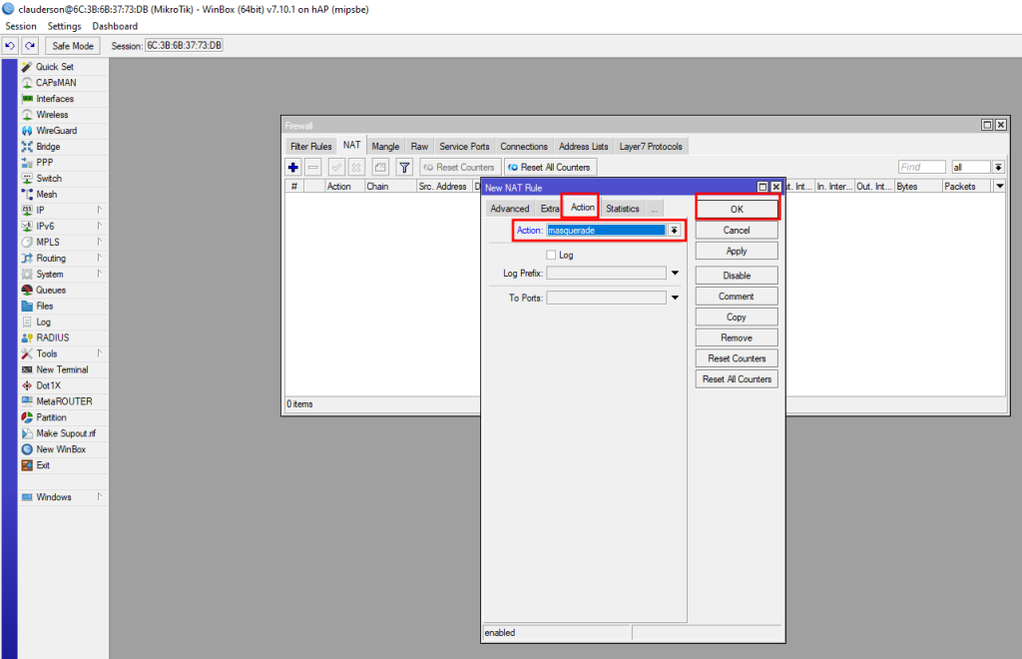Screen dimensions: 1022x659
Task: Open the Queues section in sidebar
Action: click(51, 290)
